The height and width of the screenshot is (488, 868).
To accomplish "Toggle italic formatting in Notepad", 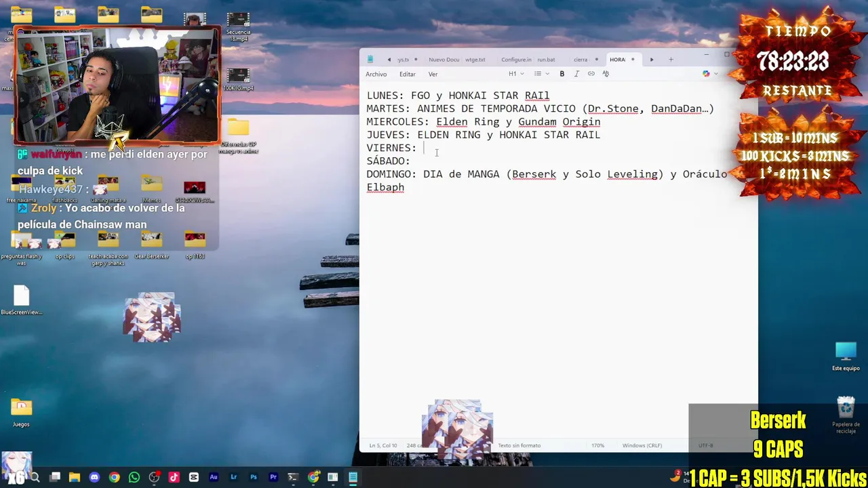I will coord(576,74).
